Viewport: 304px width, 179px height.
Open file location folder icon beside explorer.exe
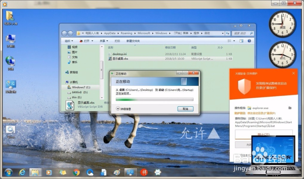(x=290, y=108)
